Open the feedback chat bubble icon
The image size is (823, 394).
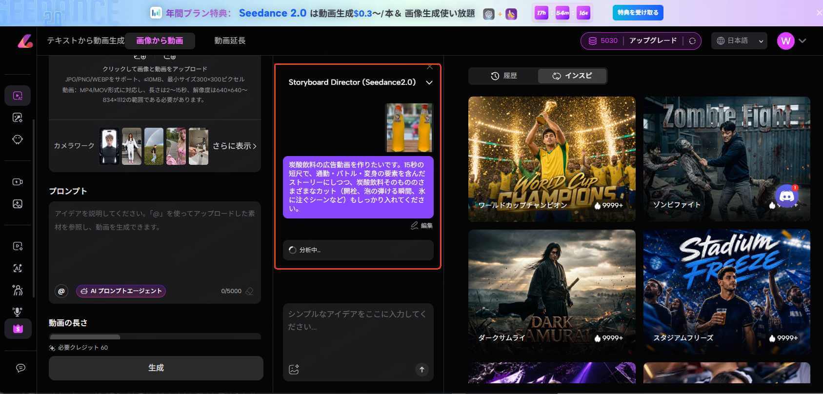point(20,368)
